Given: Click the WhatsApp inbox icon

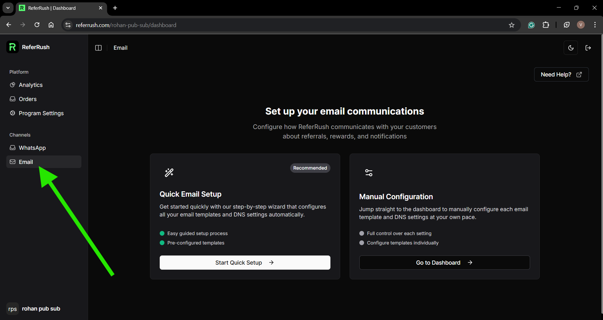Looking at the screenshot, I should click(x=13, y=148).
